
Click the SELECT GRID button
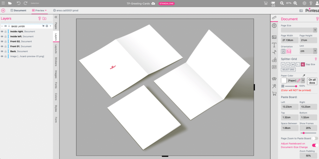point(288,70)
